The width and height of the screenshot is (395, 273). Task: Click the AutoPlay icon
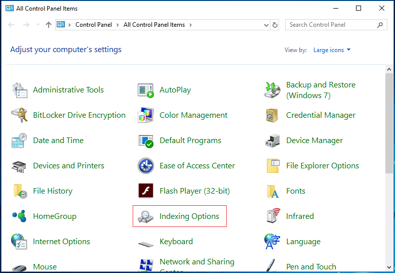point(146,90)
